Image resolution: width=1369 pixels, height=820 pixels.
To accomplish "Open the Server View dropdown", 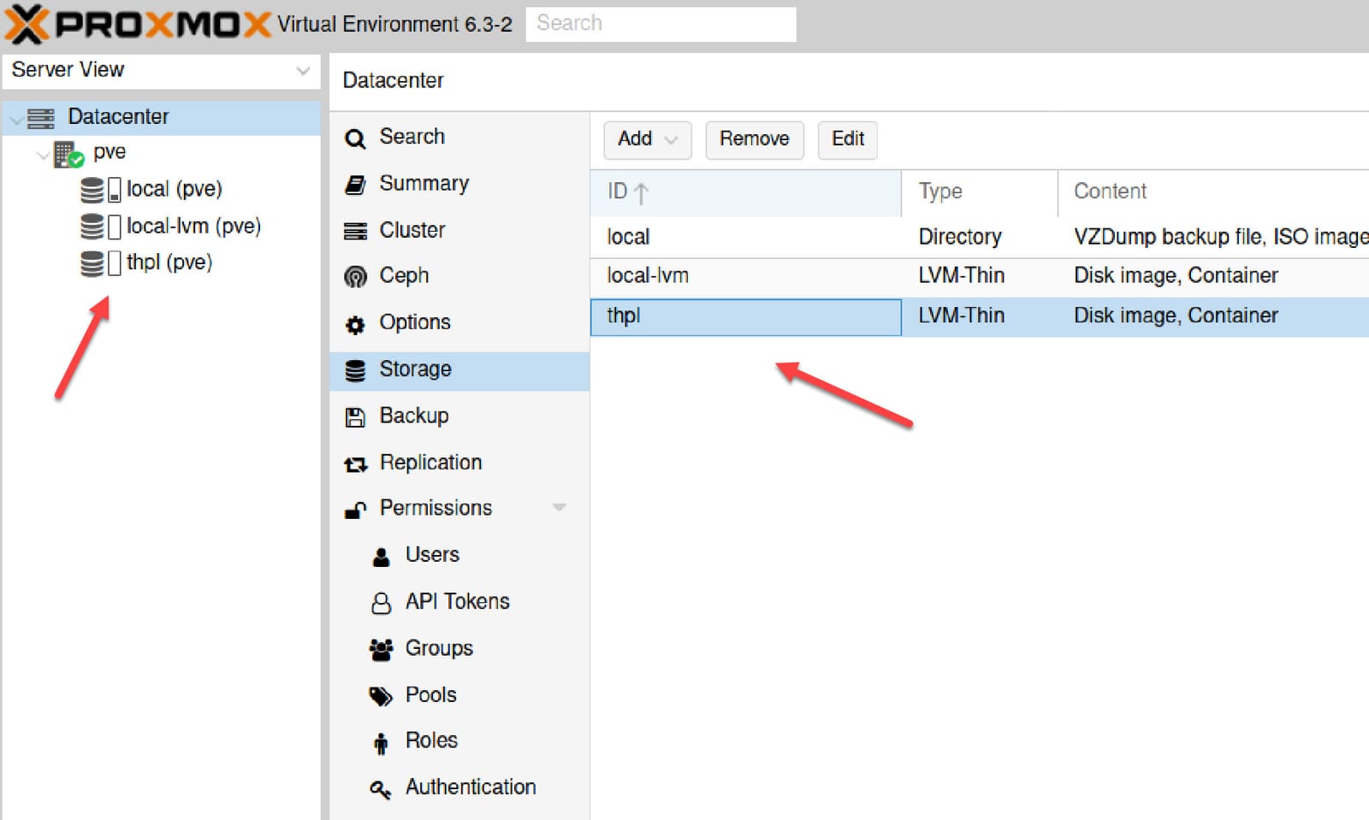I will pos(301,70).
